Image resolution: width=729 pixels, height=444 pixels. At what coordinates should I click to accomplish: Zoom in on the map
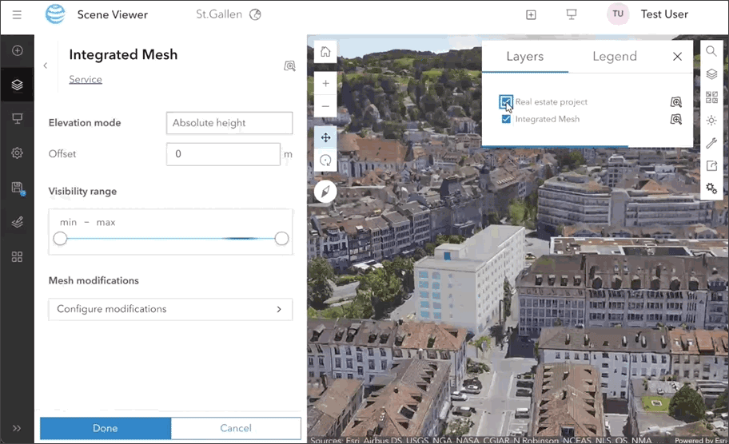(325, 83)
